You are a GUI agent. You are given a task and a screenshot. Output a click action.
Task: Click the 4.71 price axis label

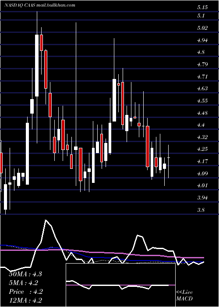click(x=202, y=76)
